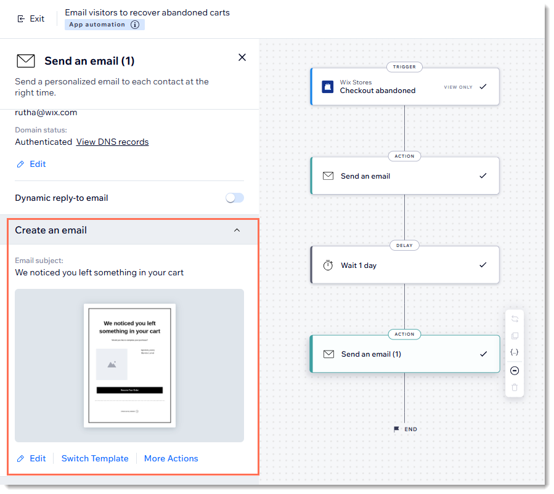554x494 pixels.
Task: Select the Checkout abandoned trigger step
Action: coord(405,87)
